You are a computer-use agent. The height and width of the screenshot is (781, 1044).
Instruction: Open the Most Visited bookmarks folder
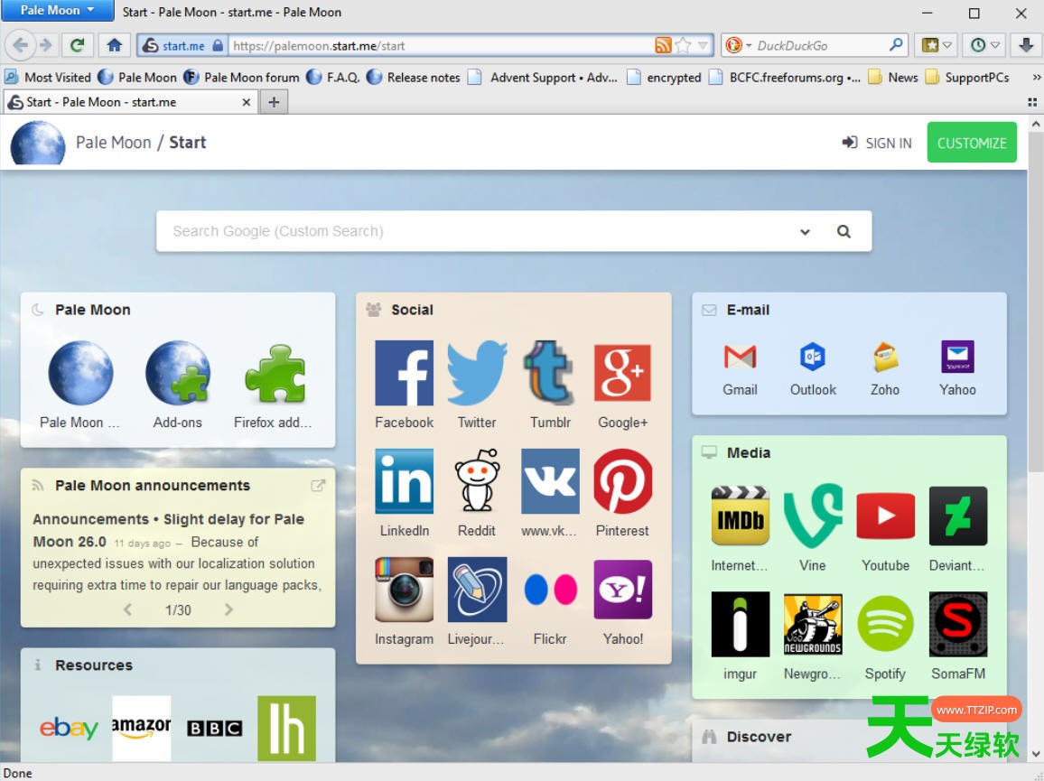click(x=47, y=78)
